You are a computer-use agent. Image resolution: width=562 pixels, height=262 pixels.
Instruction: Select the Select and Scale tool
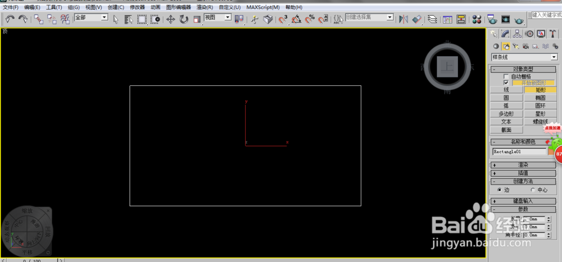197,19
